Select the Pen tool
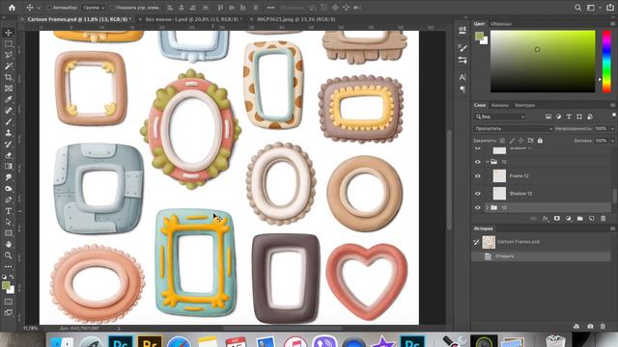 click(x=9, y=200)
